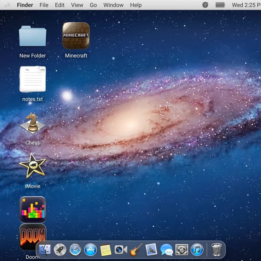The height and width of the screenshot is (261, 261).
Task: Open the File menu
Action: pos(44,5)
